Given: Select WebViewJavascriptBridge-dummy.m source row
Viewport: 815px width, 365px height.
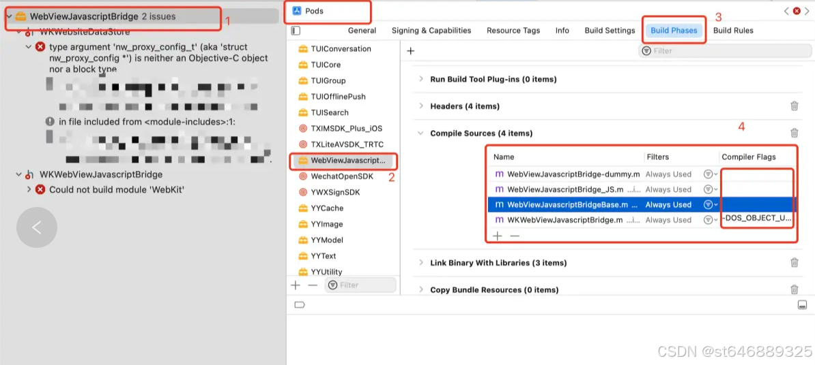Looking at the screenshot, I should point(642,174).
